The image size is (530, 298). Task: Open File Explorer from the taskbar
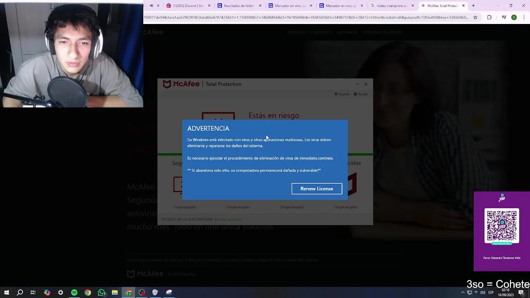click(115, 293)
